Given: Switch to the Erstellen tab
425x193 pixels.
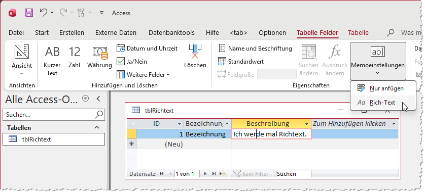Looking at the screenshot, I should pyautogui.click(x=72, y=33).
